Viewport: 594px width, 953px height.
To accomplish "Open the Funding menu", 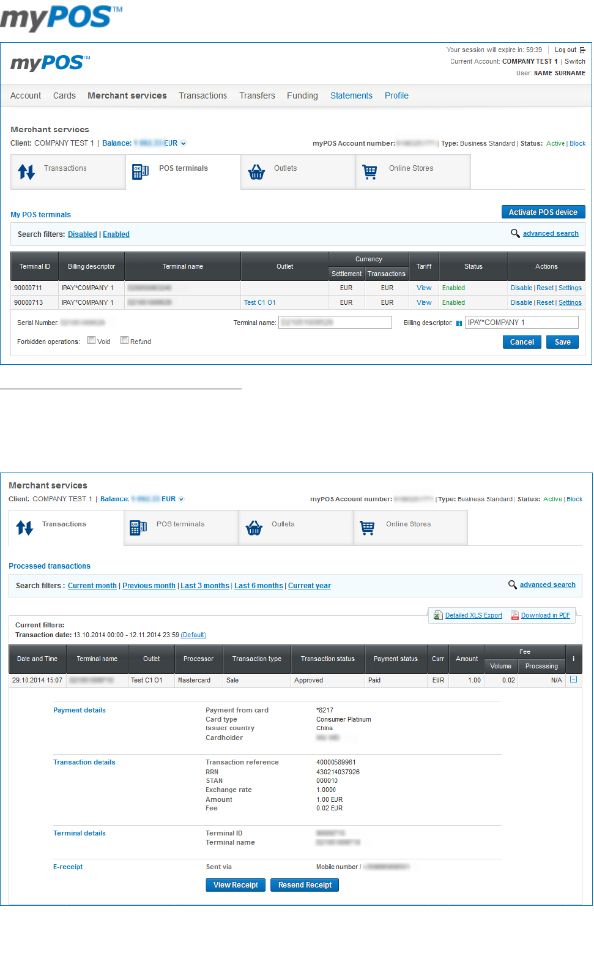I will coord(302,95).
